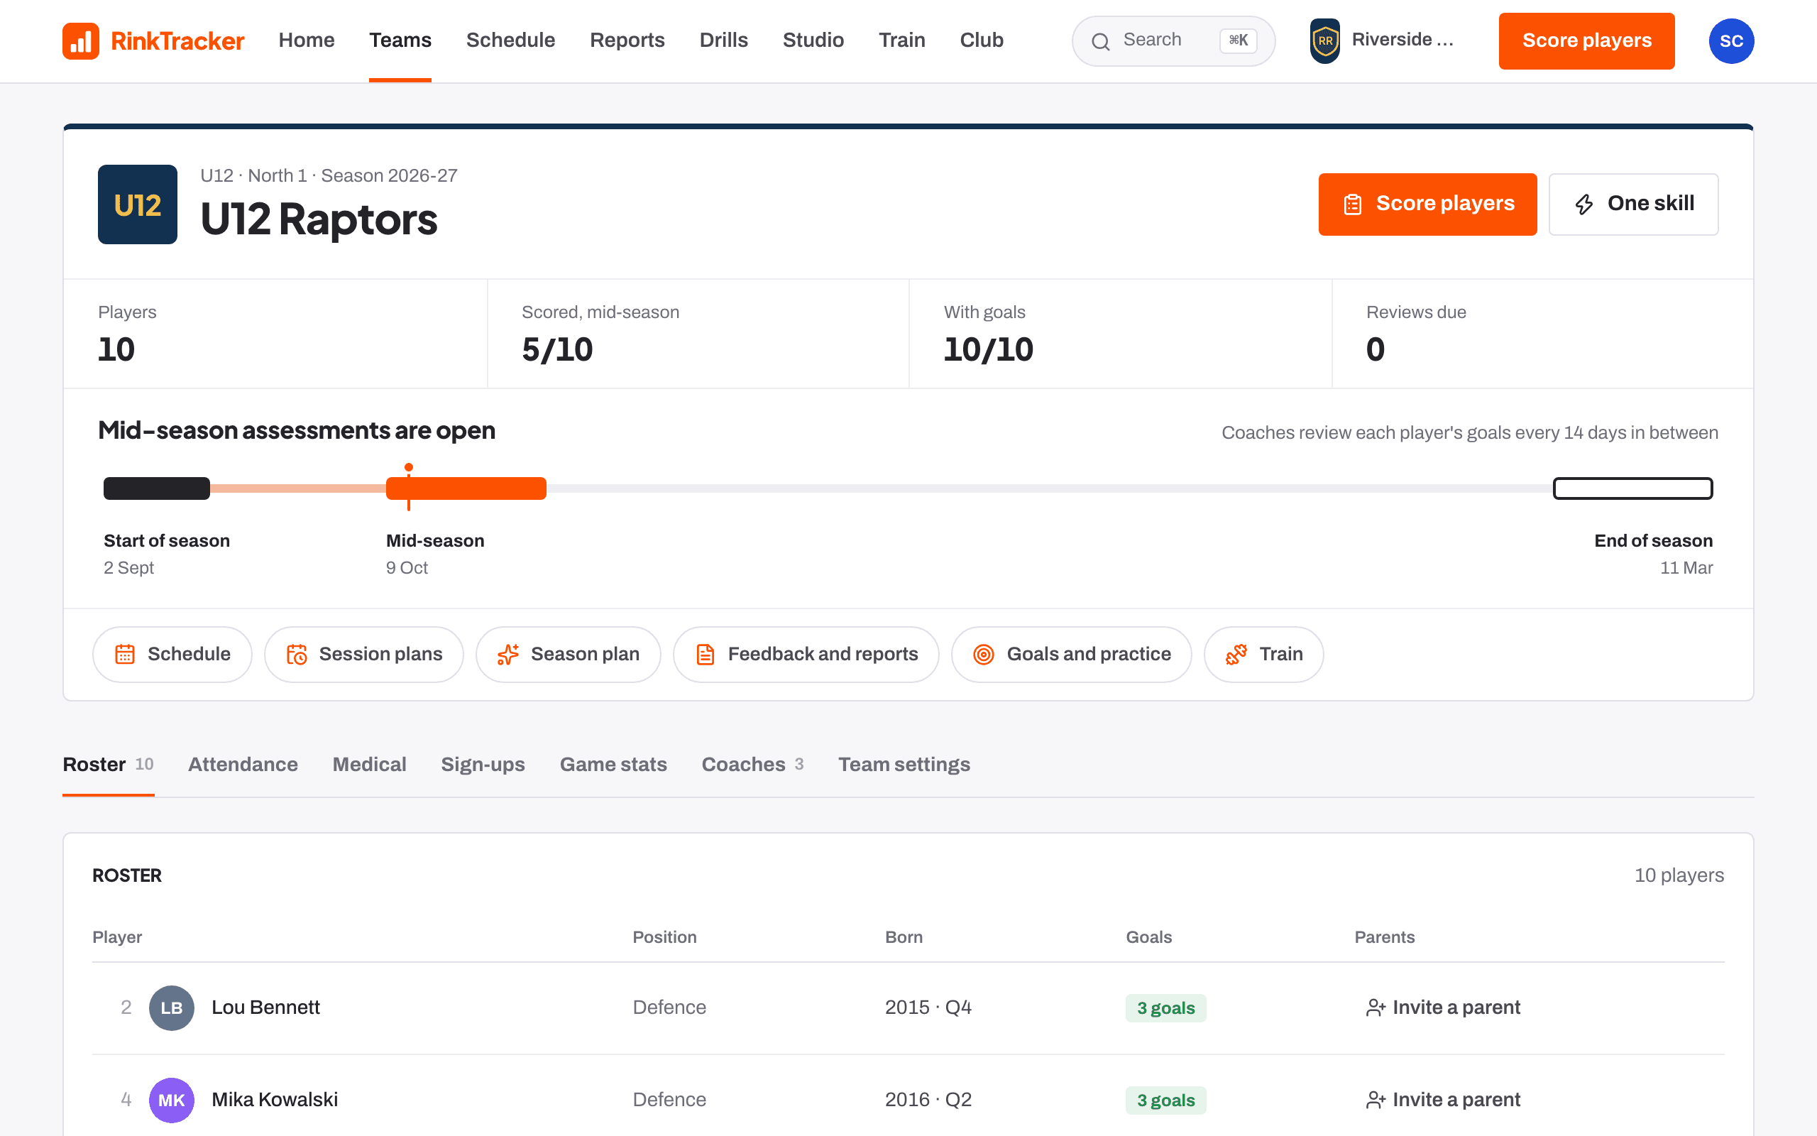This screenshot has height=1136, width=1817.
Task: Click the Season plan sparkle icon
Action: point(507,655)
